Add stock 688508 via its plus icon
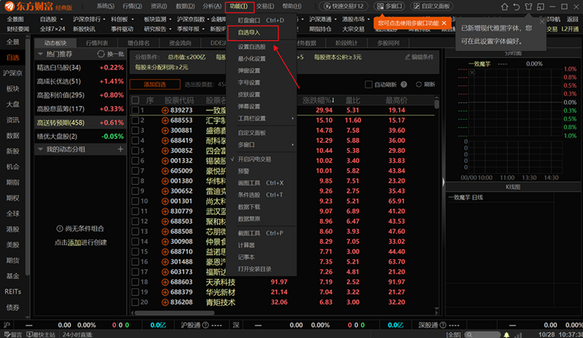The width and height of the screenshot is (583, 338). click(x=165, y=231)
